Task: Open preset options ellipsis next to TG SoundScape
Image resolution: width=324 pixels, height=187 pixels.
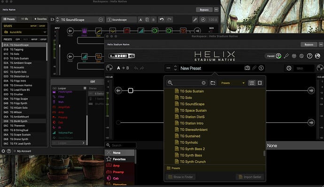Action: (x=100, y=20)
